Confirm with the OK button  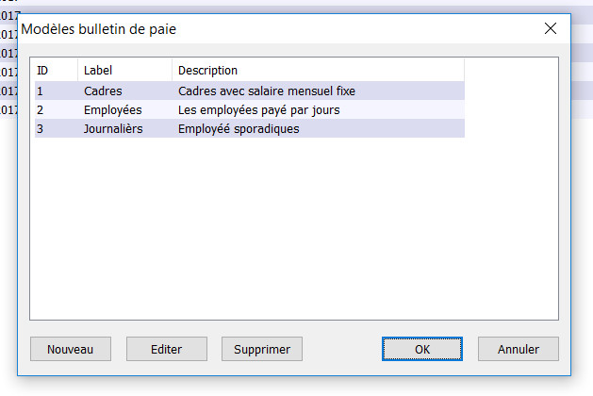pyautogui.click(x=422, y=349)
